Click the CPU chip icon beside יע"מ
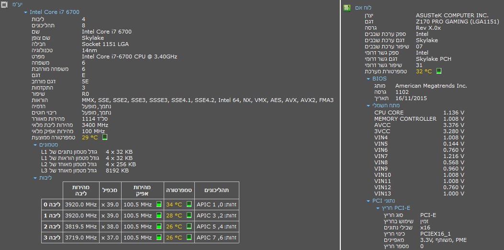This screenshot has height=250, width=504. pyautogui.click(x=4, y=4)
